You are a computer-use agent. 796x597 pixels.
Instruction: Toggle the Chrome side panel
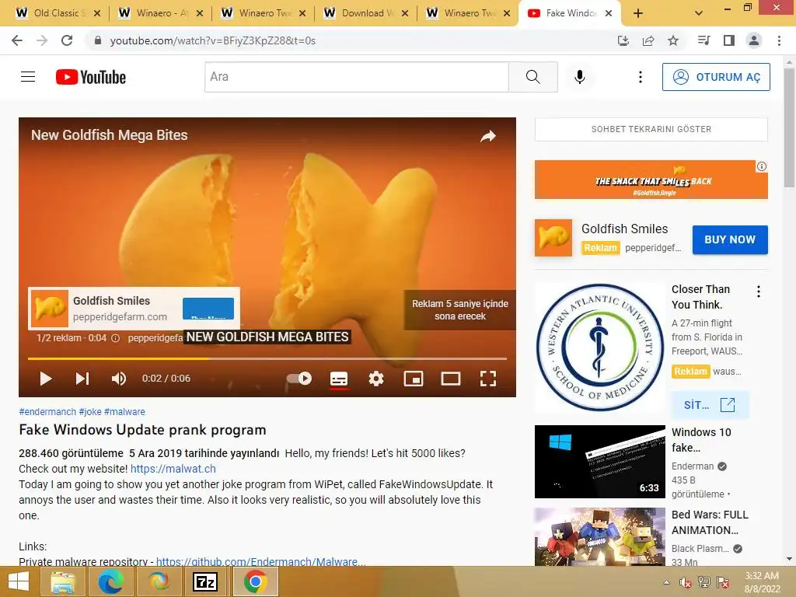click(x=729, y=40)
